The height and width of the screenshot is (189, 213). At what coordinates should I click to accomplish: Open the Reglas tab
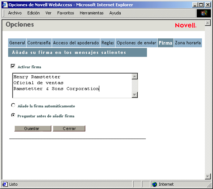point(108,43)
